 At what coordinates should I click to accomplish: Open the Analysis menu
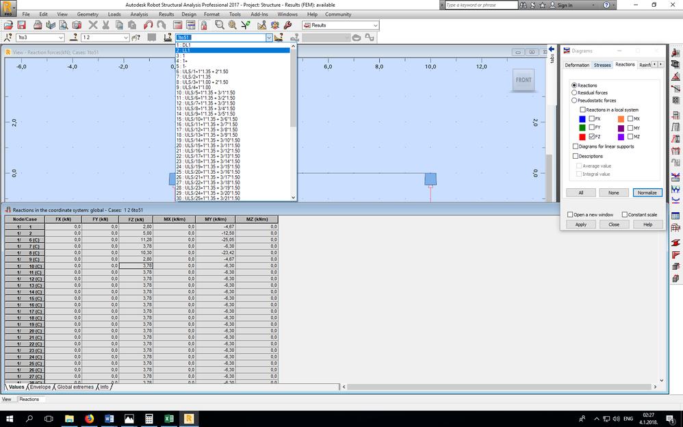coord(139,14)
